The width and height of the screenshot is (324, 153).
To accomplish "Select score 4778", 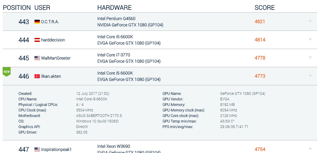I will point(260,58).
